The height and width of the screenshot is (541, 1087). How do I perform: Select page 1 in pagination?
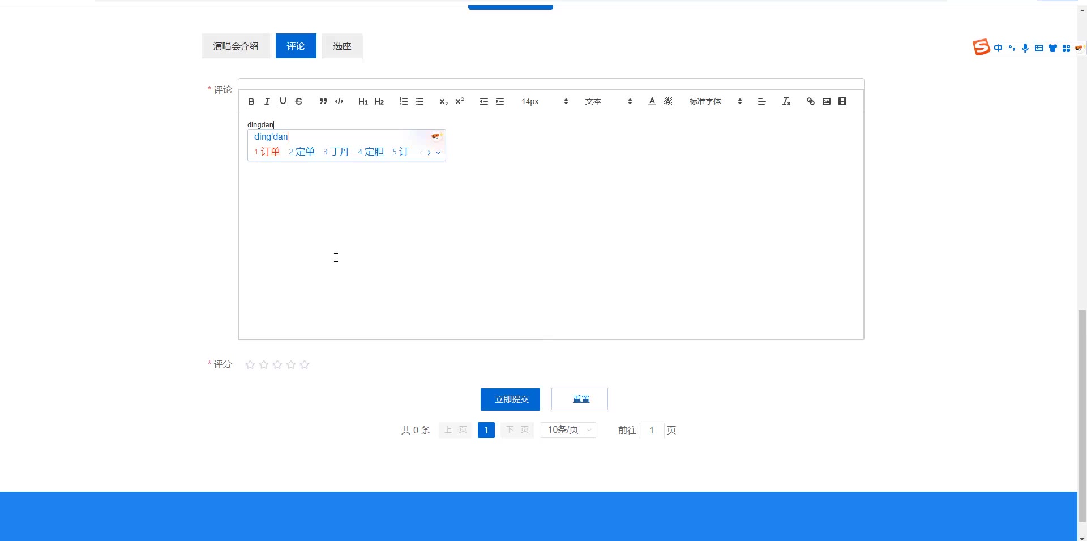[486, 430]
